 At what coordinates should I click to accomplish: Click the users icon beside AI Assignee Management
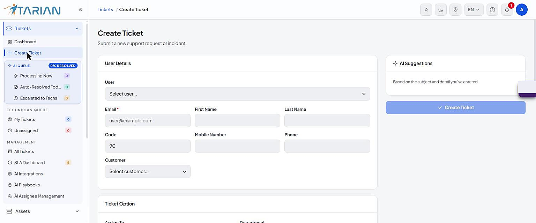tap(10, 196)
